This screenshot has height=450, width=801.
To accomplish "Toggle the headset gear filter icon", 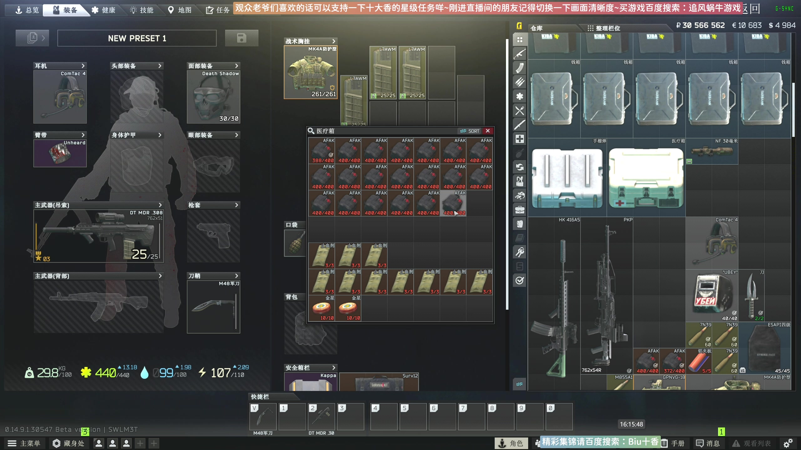I will 520,196.
